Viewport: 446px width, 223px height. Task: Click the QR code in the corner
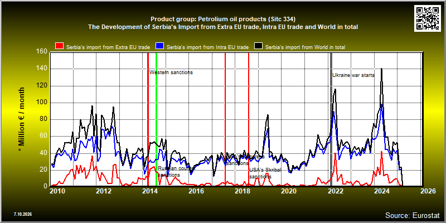point(428,17)
